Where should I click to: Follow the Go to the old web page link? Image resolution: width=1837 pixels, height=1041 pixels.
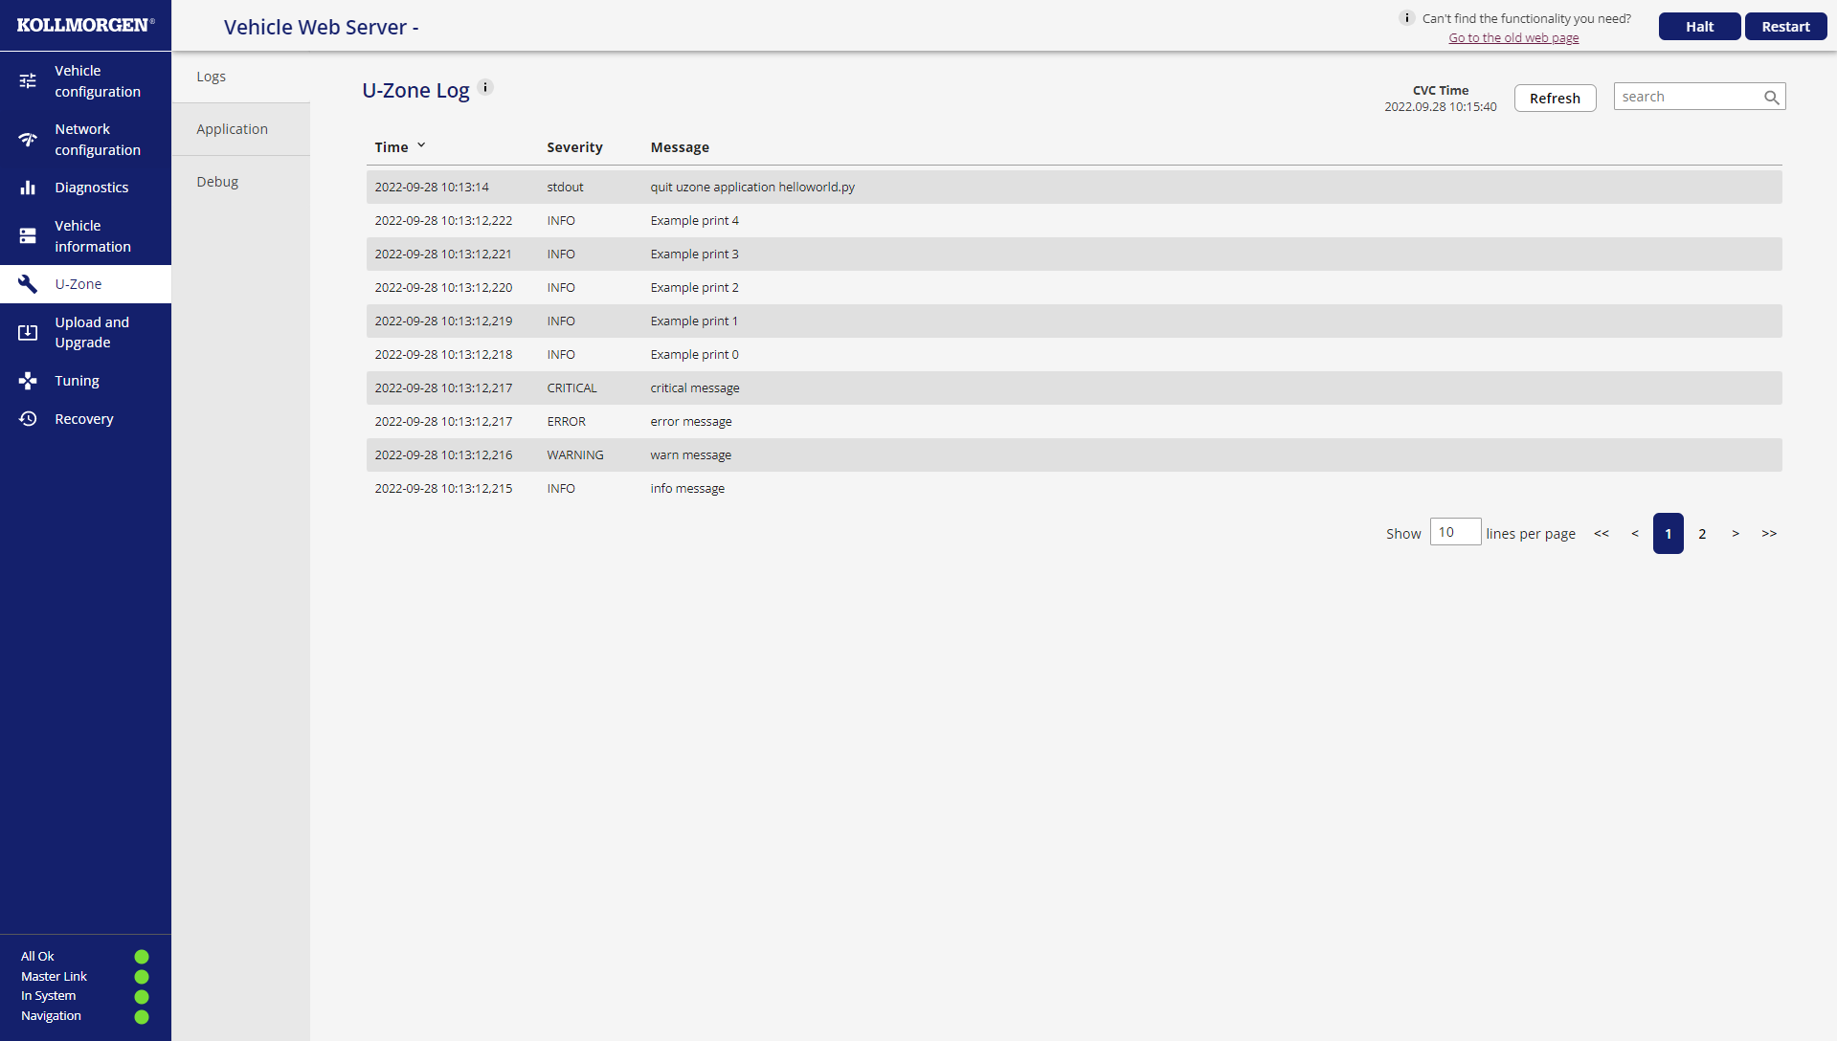click(1512, 37)
